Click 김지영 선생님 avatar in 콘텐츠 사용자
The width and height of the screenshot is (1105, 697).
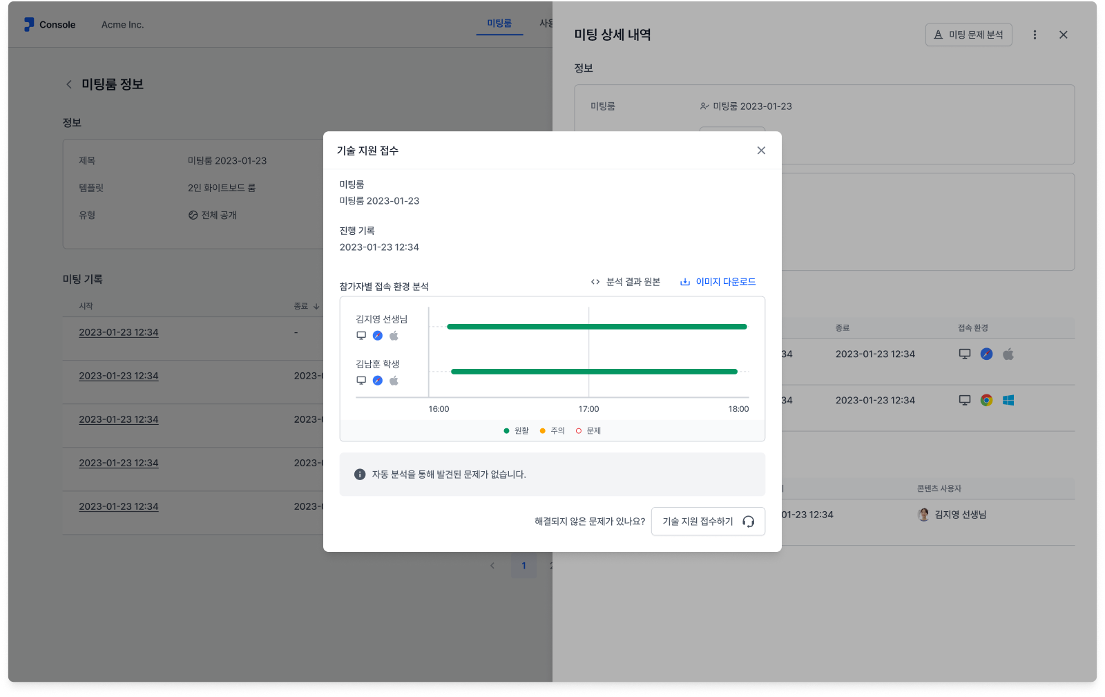click(x=923, y=515)
